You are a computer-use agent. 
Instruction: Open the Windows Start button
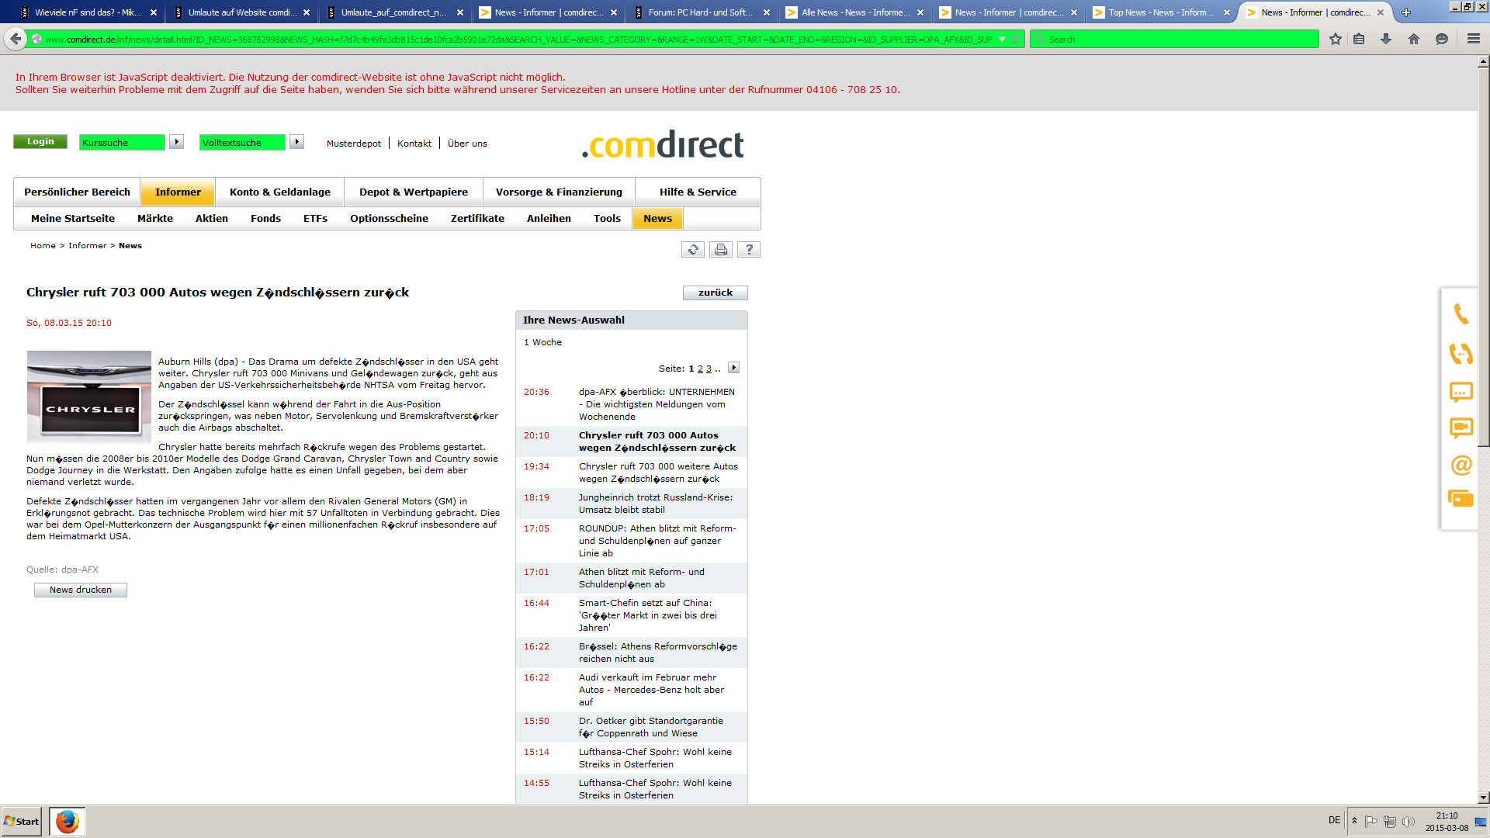click(22, 821)
